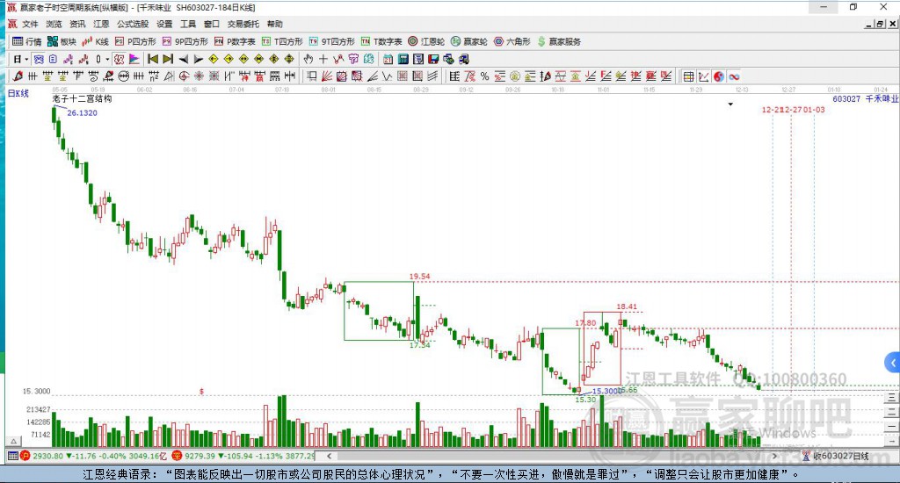900x483 pixels.
Task: Open the calendar icon showing 21
Action: point(388,59)
